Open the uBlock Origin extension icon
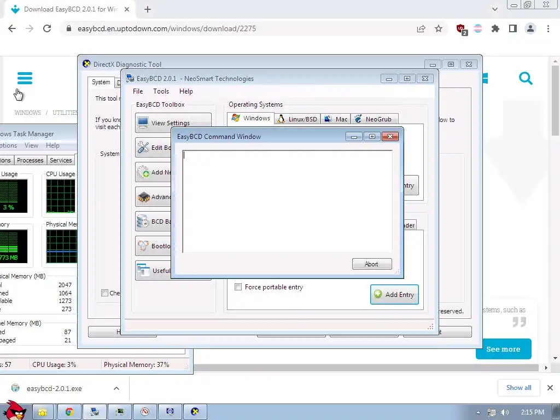 (x=462, y=30)
